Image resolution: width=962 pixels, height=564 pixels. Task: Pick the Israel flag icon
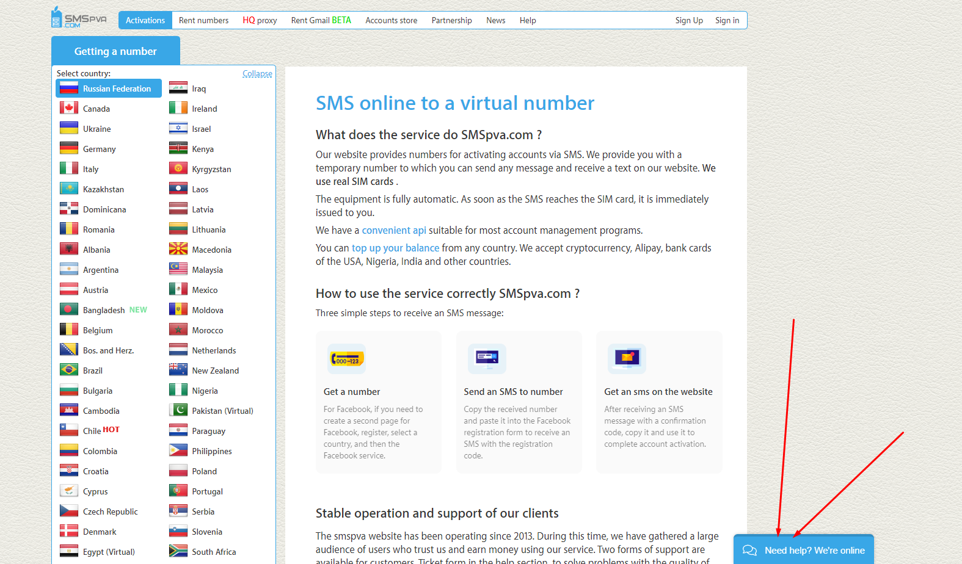pos(178,128)
